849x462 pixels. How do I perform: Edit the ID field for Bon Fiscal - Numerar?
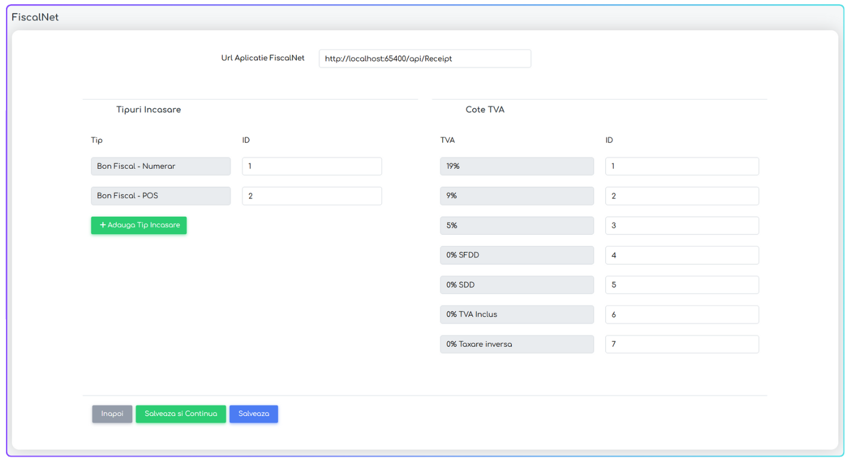pyautogui.click(x=312, y=166)
